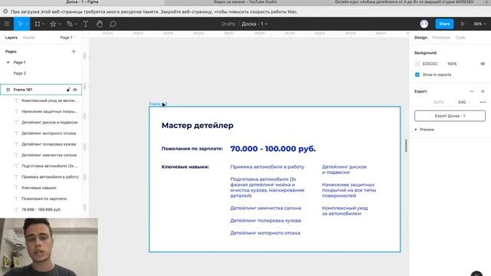491x276 pixels.
Task: Click the text icon of Ключевые навыки layer
Action: click(16, 188)
